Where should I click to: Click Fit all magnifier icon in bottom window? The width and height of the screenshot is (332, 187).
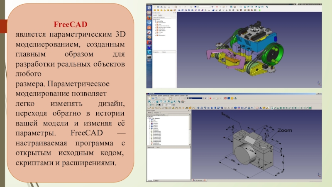tap(149, 101)
